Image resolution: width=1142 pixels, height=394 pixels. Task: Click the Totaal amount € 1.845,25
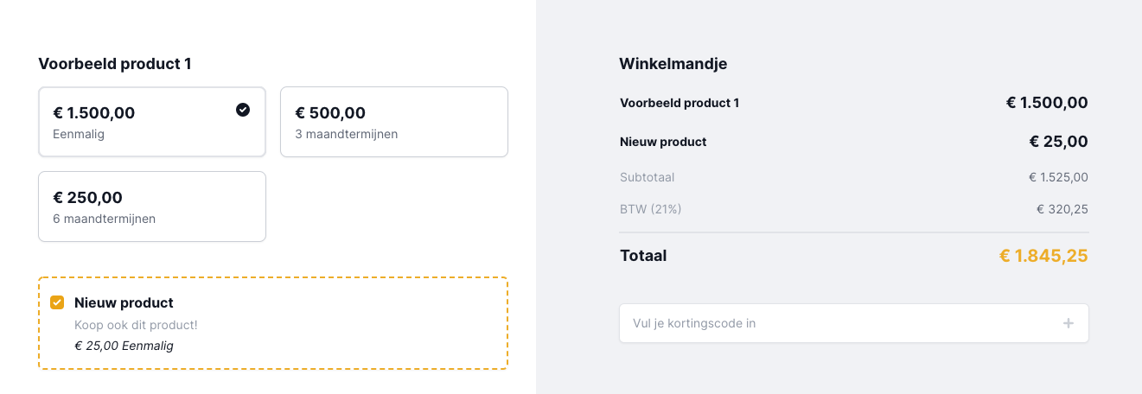click(x=1043, y=256)
